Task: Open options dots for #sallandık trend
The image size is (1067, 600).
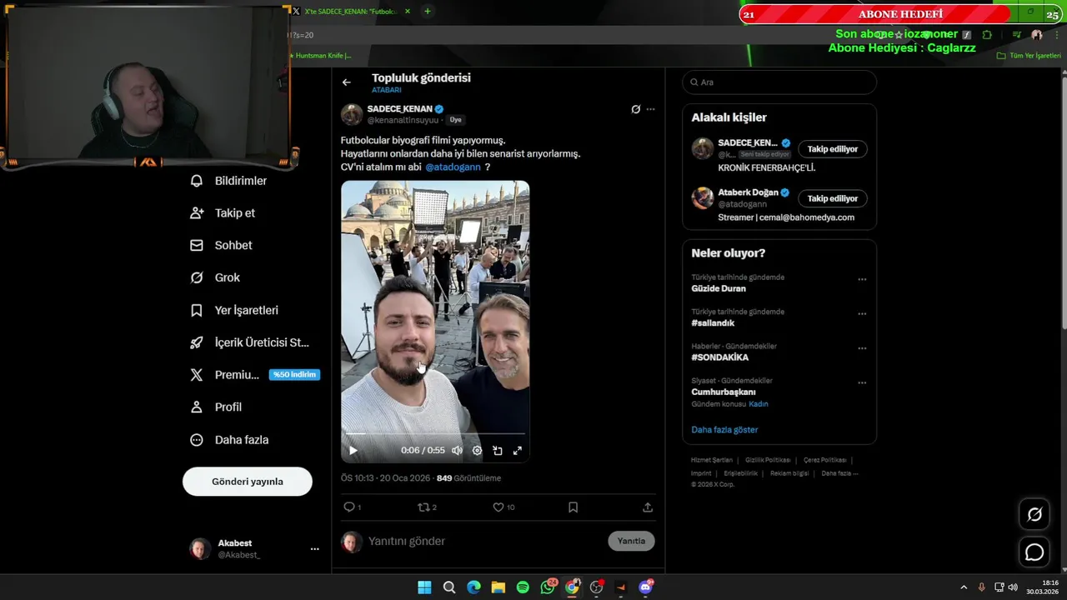Action: click(862, 314)
